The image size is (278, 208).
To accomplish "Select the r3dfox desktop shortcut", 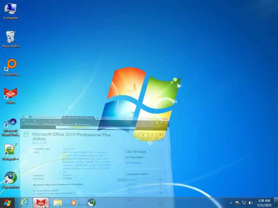I will (11, 96).
